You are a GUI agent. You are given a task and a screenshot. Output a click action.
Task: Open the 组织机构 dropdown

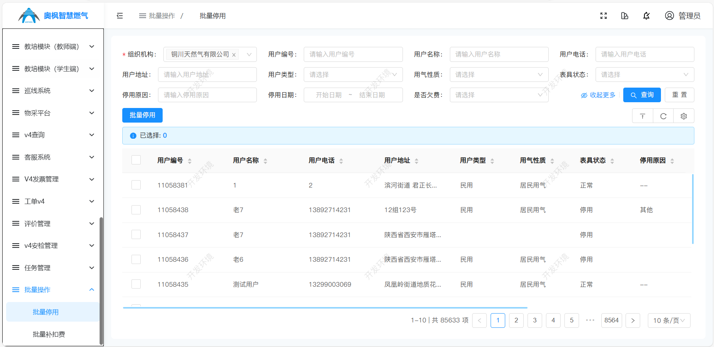pos(210,55)
